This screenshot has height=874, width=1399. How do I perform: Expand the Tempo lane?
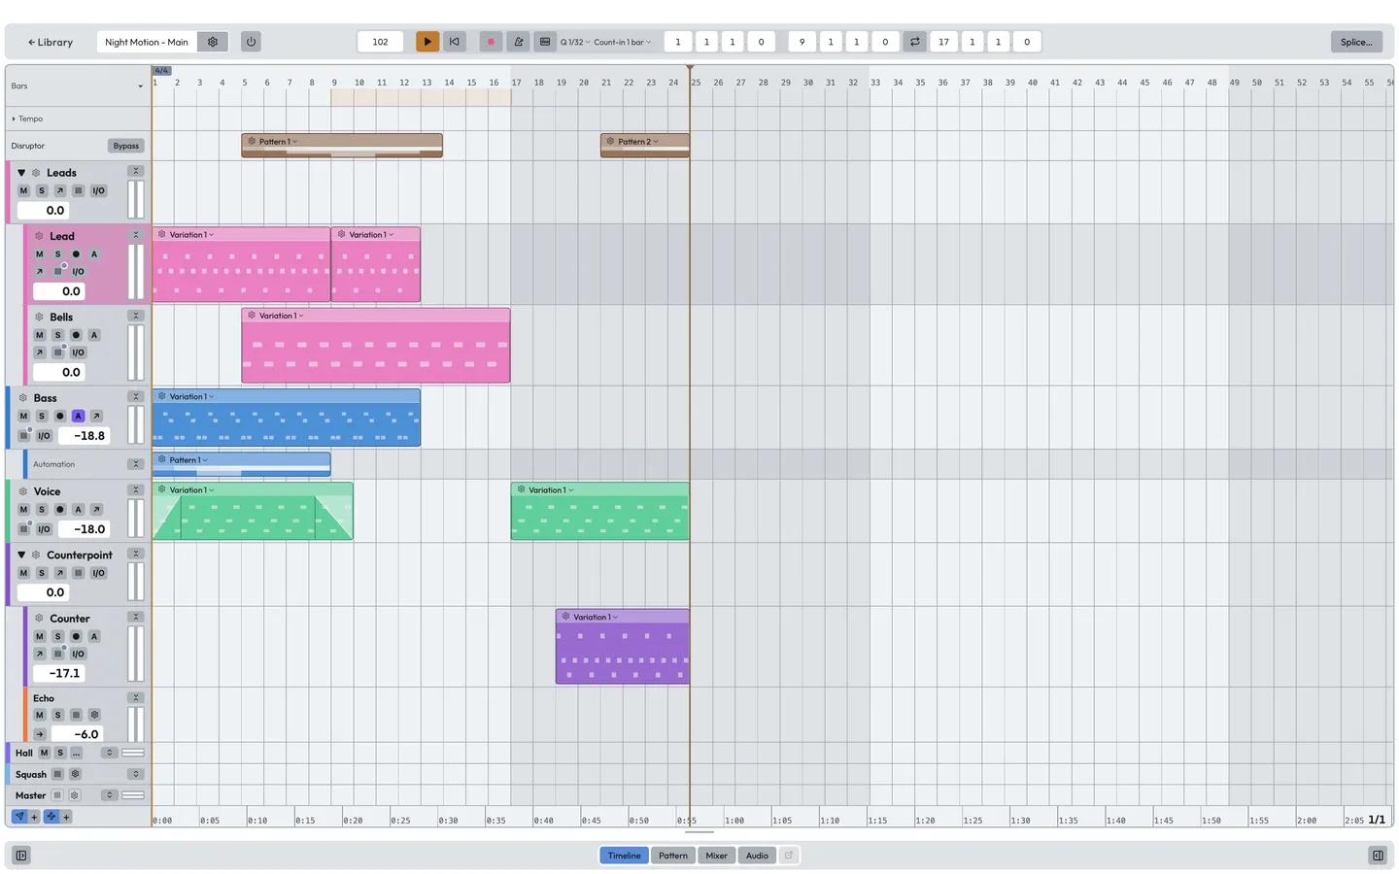[14, 118]
